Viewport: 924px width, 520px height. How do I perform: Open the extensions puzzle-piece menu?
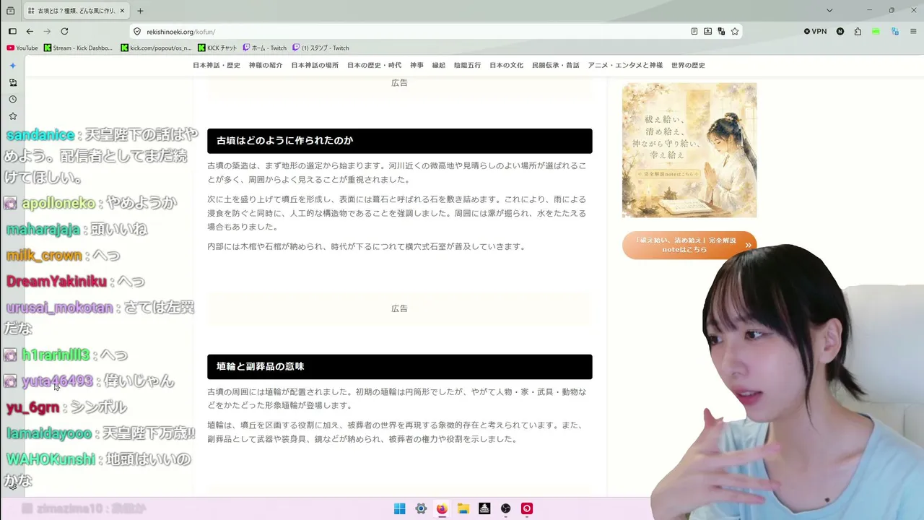(858, 32)
